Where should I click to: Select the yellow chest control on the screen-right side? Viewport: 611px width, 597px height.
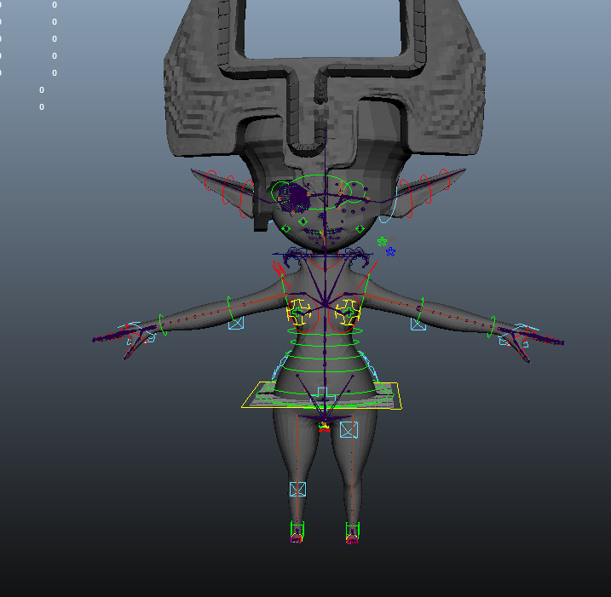click(x=348, y=312)
